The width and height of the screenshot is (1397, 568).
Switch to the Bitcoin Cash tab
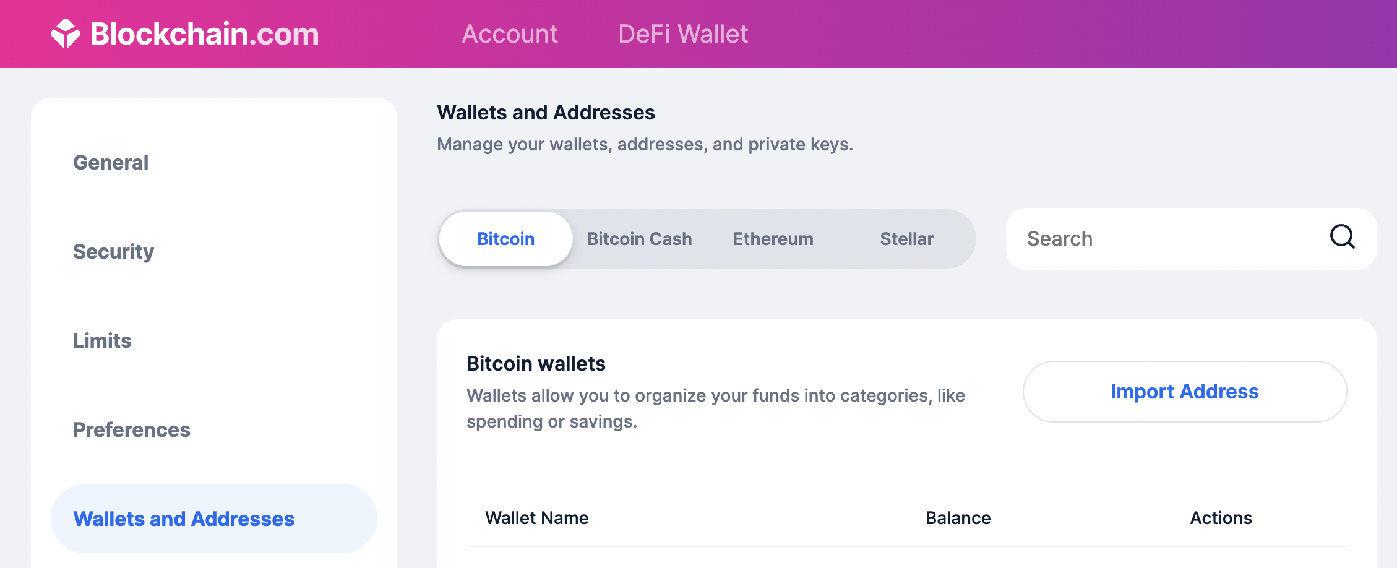pyautogui.click(x=639, y=239)
